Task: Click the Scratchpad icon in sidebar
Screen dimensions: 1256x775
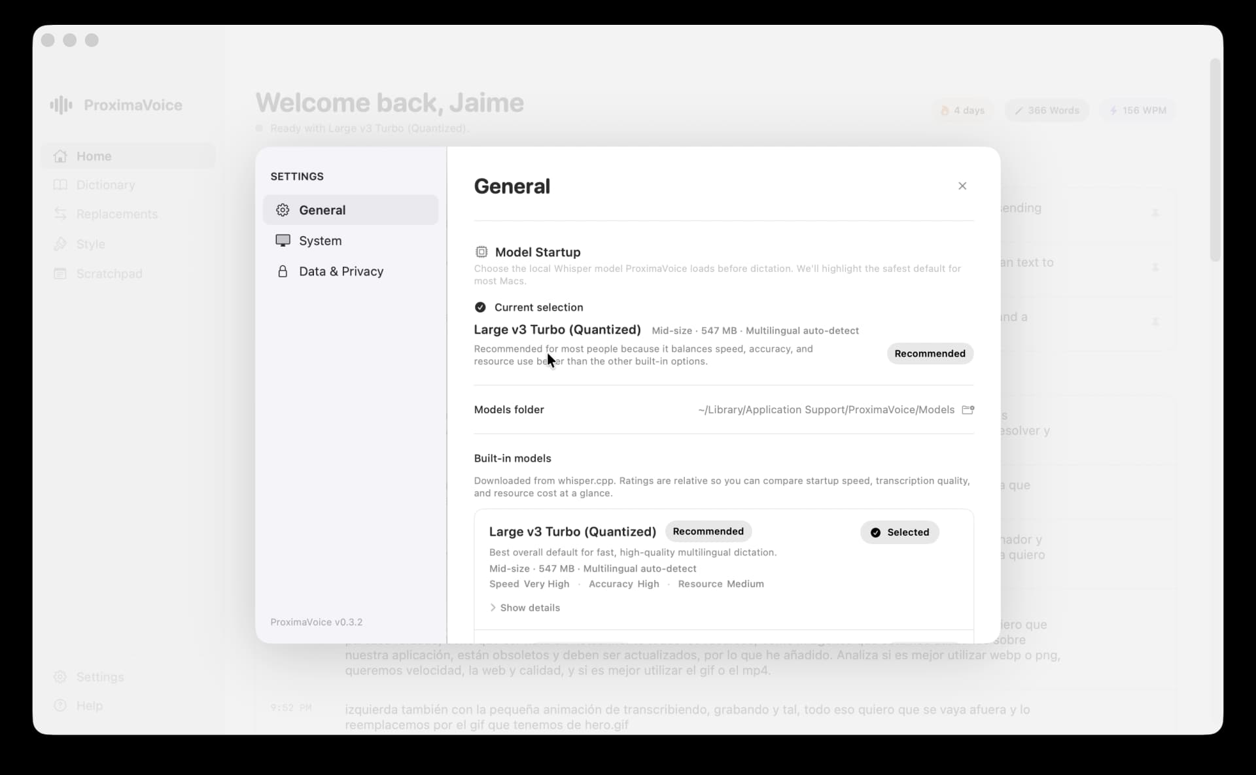Action: pos(60,274)
